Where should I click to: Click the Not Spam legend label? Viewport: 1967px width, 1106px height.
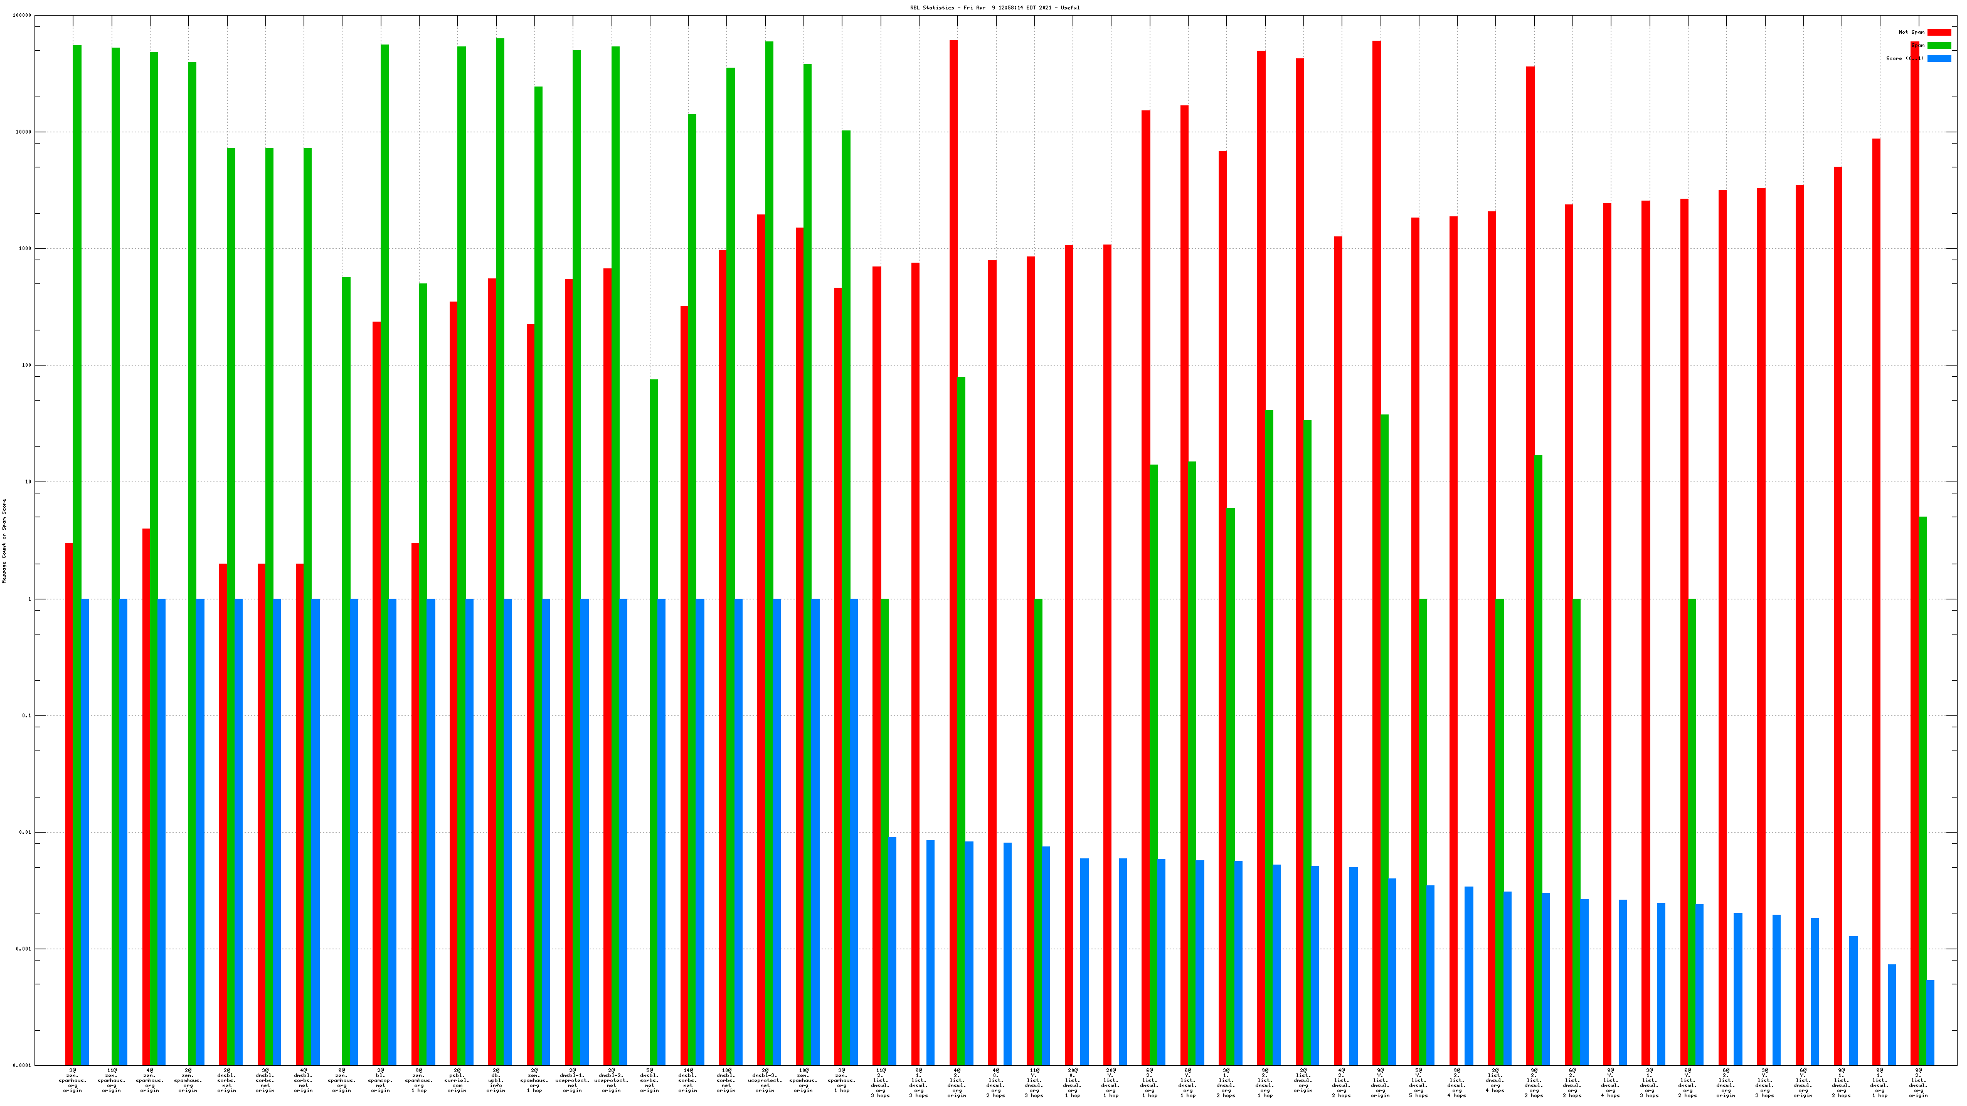1911,32
